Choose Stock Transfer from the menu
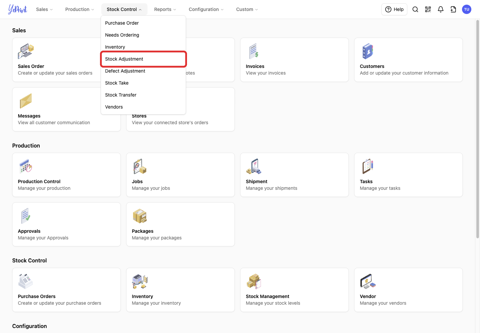 143,95
